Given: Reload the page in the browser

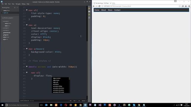Looking at the screenshot, I should point(99,6).
